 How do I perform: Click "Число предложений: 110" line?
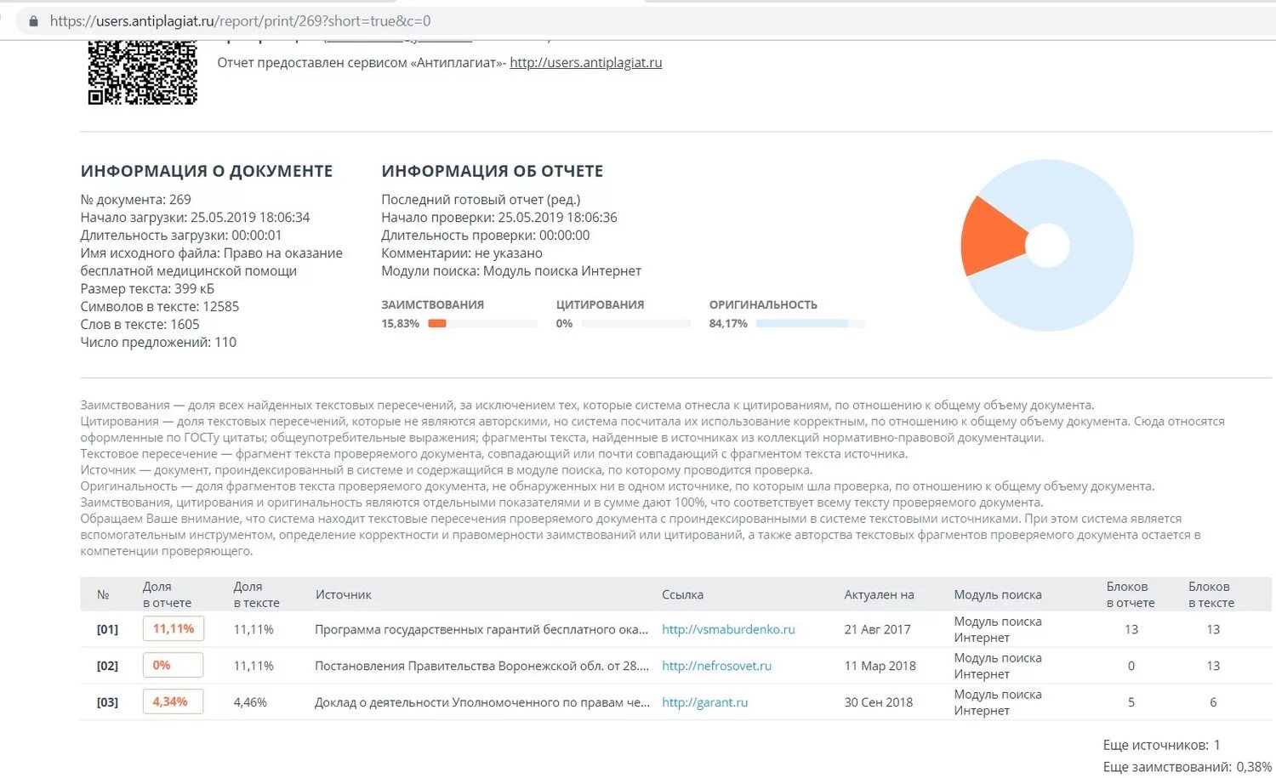(x=159, y=343)
